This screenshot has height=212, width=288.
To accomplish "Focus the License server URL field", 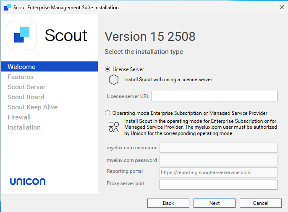I will coord(214,96).
